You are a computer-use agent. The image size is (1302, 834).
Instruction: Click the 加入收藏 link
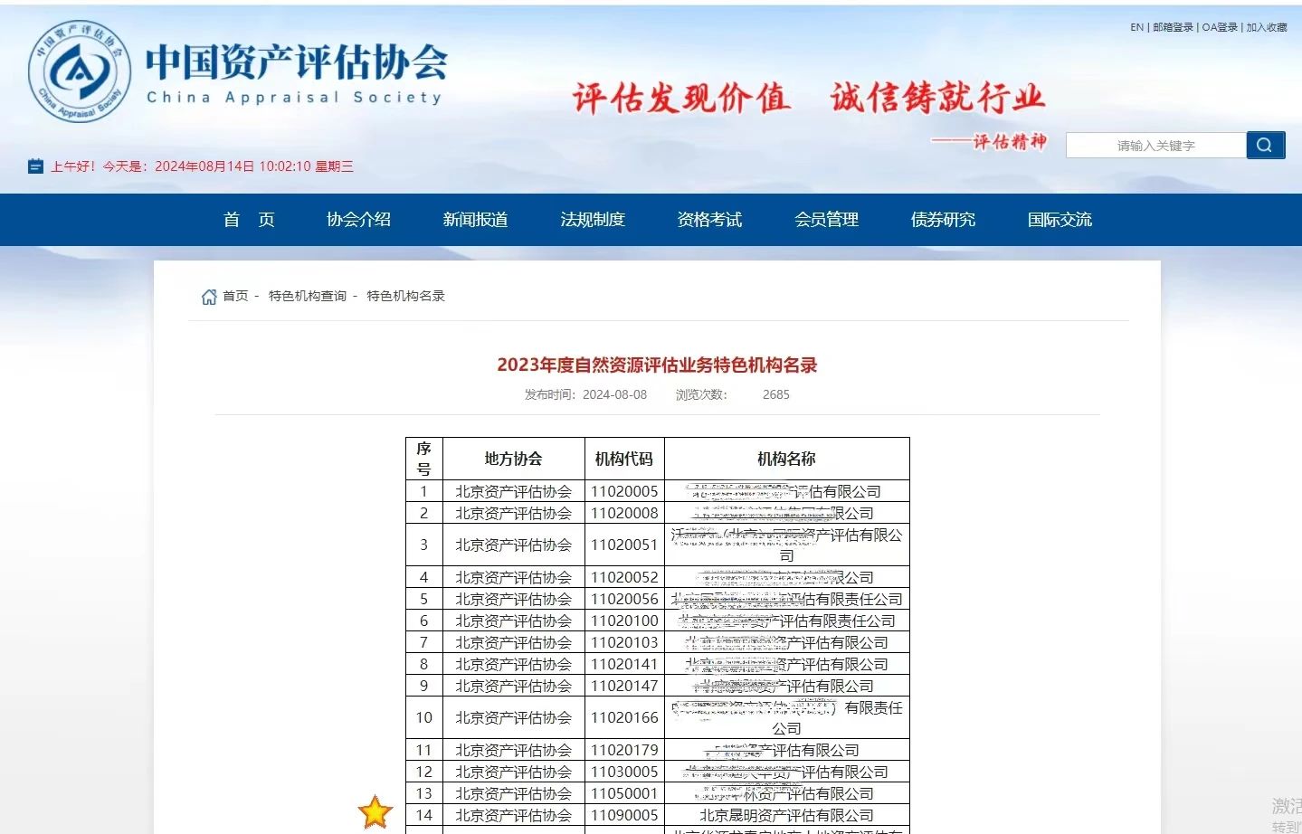tap(1267, 27)
